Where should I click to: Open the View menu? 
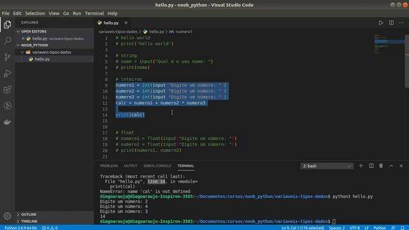tap(54, 13)
